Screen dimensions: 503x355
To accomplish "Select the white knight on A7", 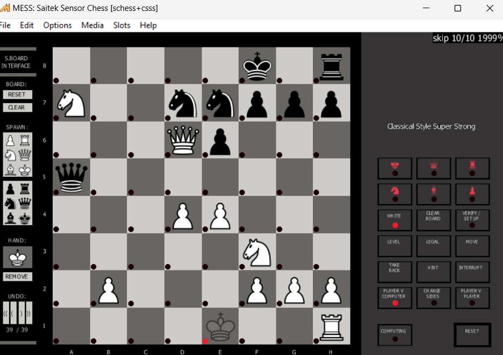I will [71, 103].
